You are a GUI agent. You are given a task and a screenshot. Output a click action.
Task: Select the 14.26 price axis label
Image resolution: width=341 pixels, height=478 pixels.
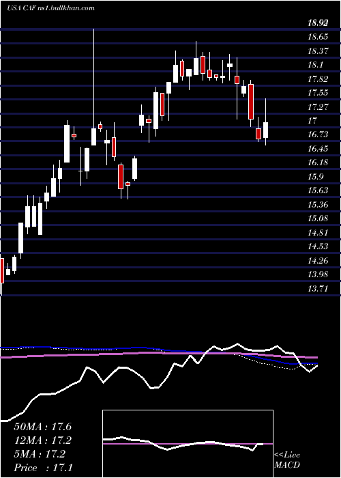point(318,260)
